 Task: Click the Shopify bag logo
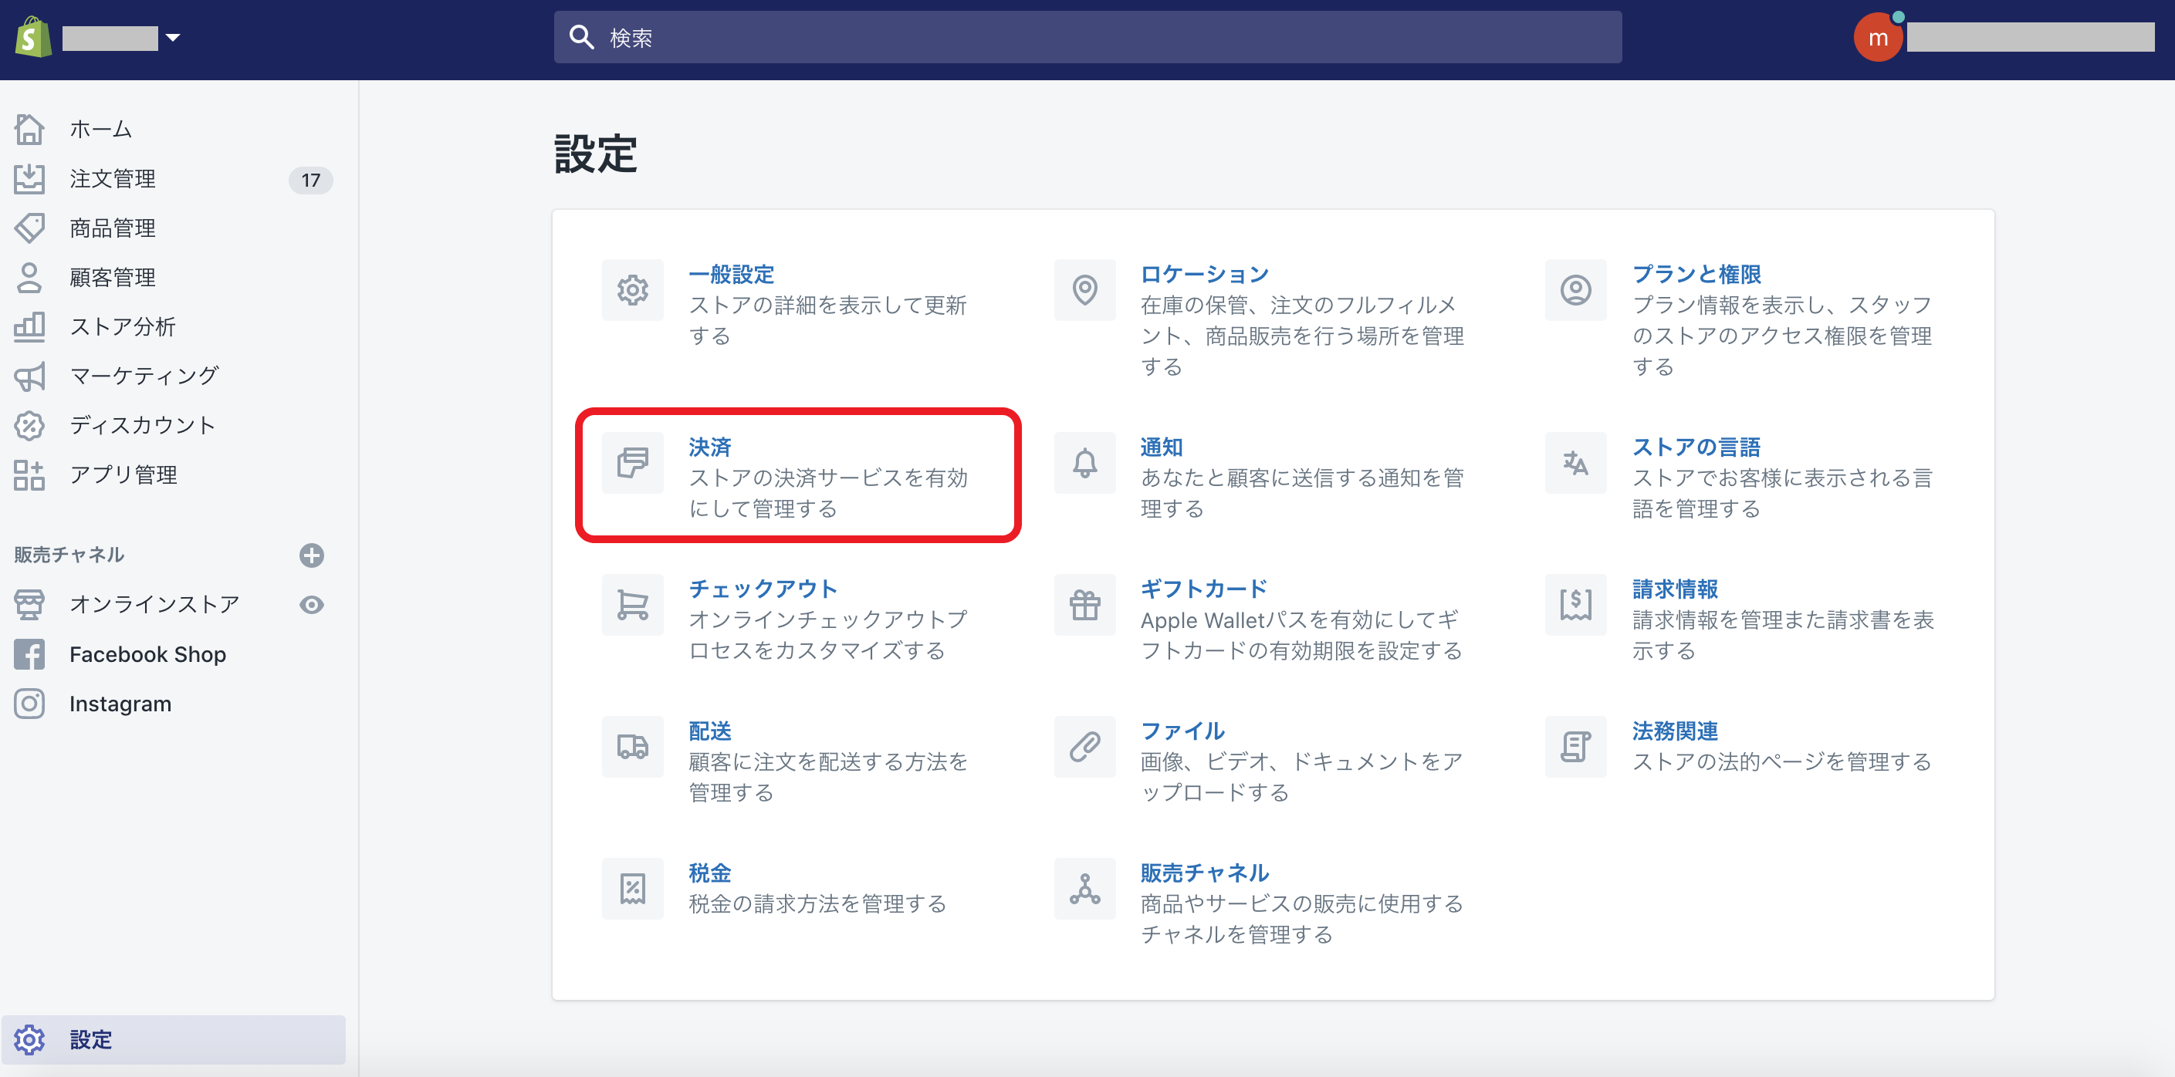pos(33,37)
